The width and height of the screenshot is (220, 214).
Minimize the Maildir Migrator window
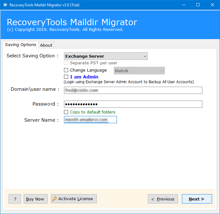[x=184, y=5]
